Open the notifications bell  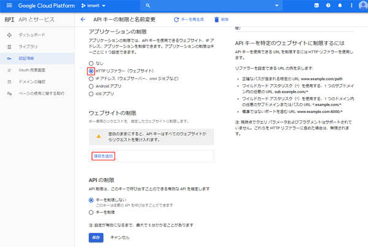pyautogui.click(x=340, y=6)
